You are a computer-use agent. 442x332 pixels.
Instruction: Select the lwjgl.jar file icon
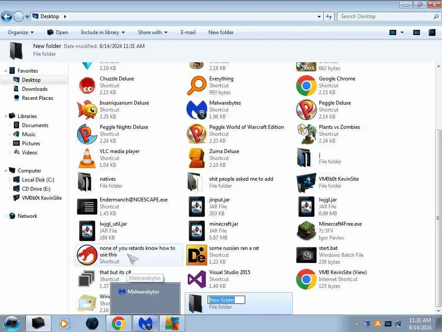click(x=306, y=207)
